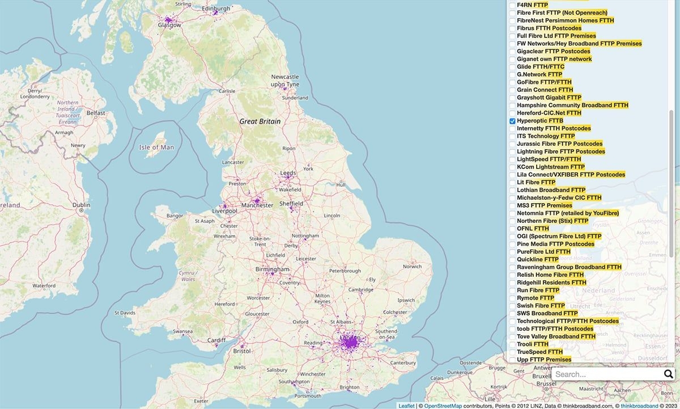Toggle Full Fibre Ltd FTTP Premises

[x=512, y=36]
